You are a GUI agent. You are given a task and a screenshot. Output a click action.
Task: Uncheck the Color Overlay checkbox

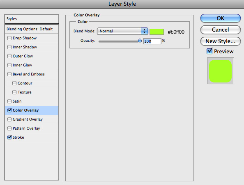coord(9,110)
